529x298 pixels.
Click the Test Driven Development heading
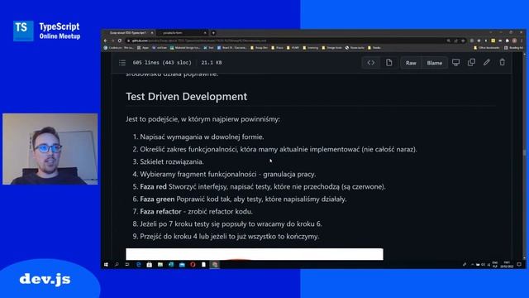(186, 97)
